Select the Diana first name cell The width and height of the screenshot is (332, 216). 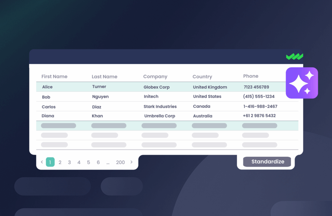(x=48, y=116)
